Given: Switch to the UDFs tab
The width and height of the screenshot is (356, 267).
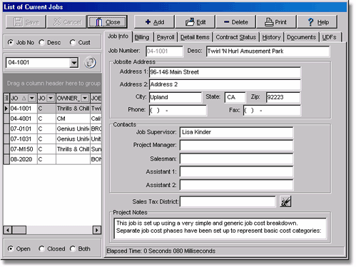Looking at the screenshot, I should point(330,37).
